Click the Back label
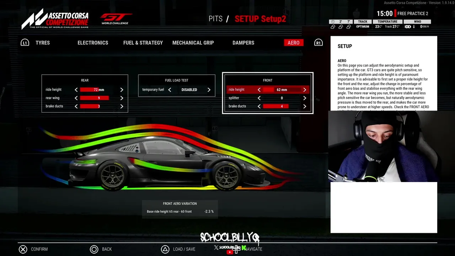The image size is (455, 256). coord(107,249)
